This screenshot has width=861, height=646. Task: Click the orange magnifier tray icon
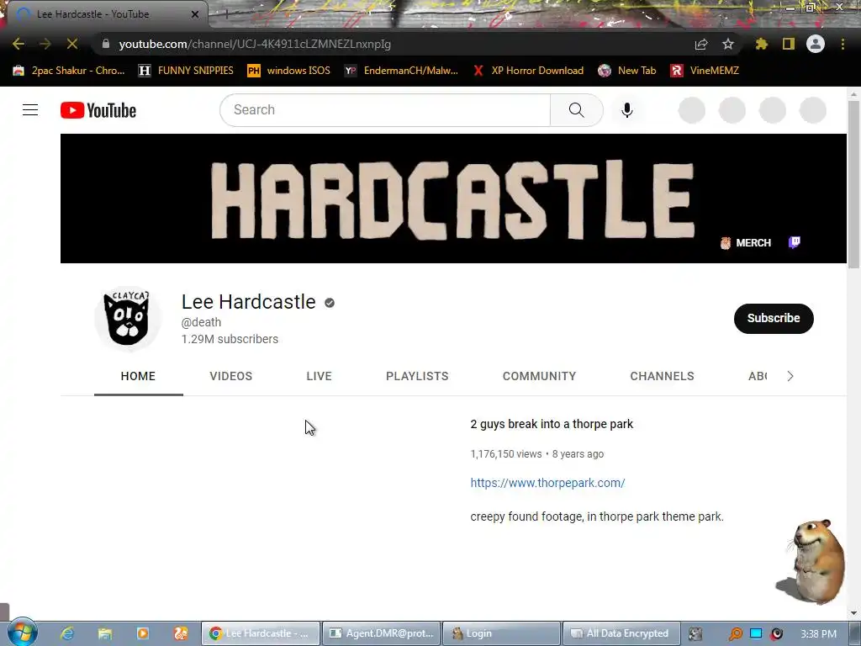point(735,634)
